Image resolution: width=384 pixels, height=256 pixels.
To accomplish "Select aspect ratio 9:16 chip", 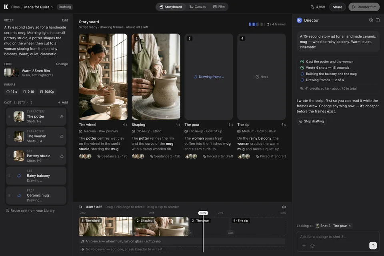I will point(28,92).
